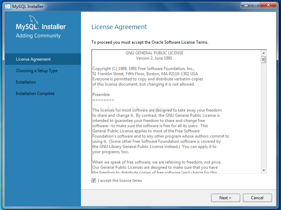The height and width of the screenshot is (210, 281).
Task: Click the Cancel button
Action: point(257,198)
